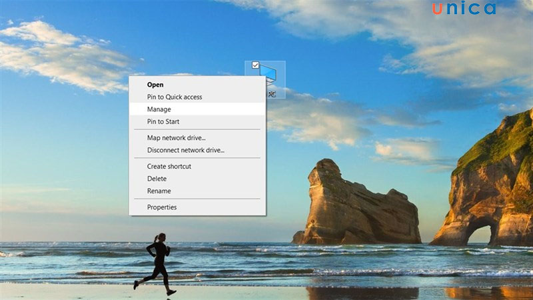Click the Manage menu entry
This screenshot has height=300, width=533.
[197, 109]
